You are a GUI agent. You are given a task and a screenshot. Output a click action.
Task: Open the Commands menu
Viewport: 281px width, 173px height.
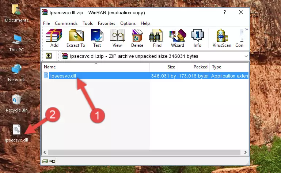pyautogui.click(x=66, y=23)
